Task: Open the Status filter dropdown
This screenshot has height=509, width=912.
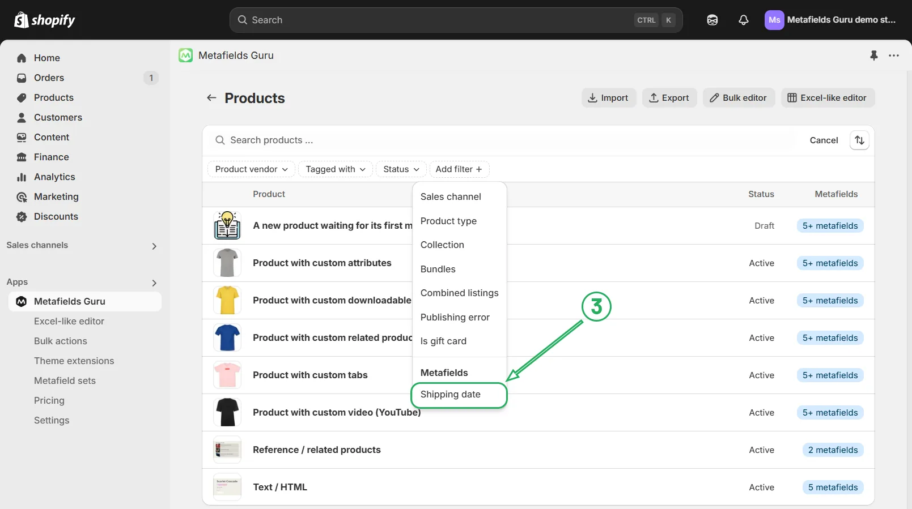Action: [x=401, y=169]
